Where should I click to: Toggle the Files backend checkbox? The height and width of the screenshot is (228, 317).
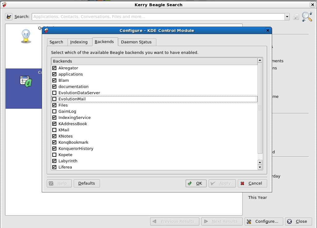click(x=54, y=105)
